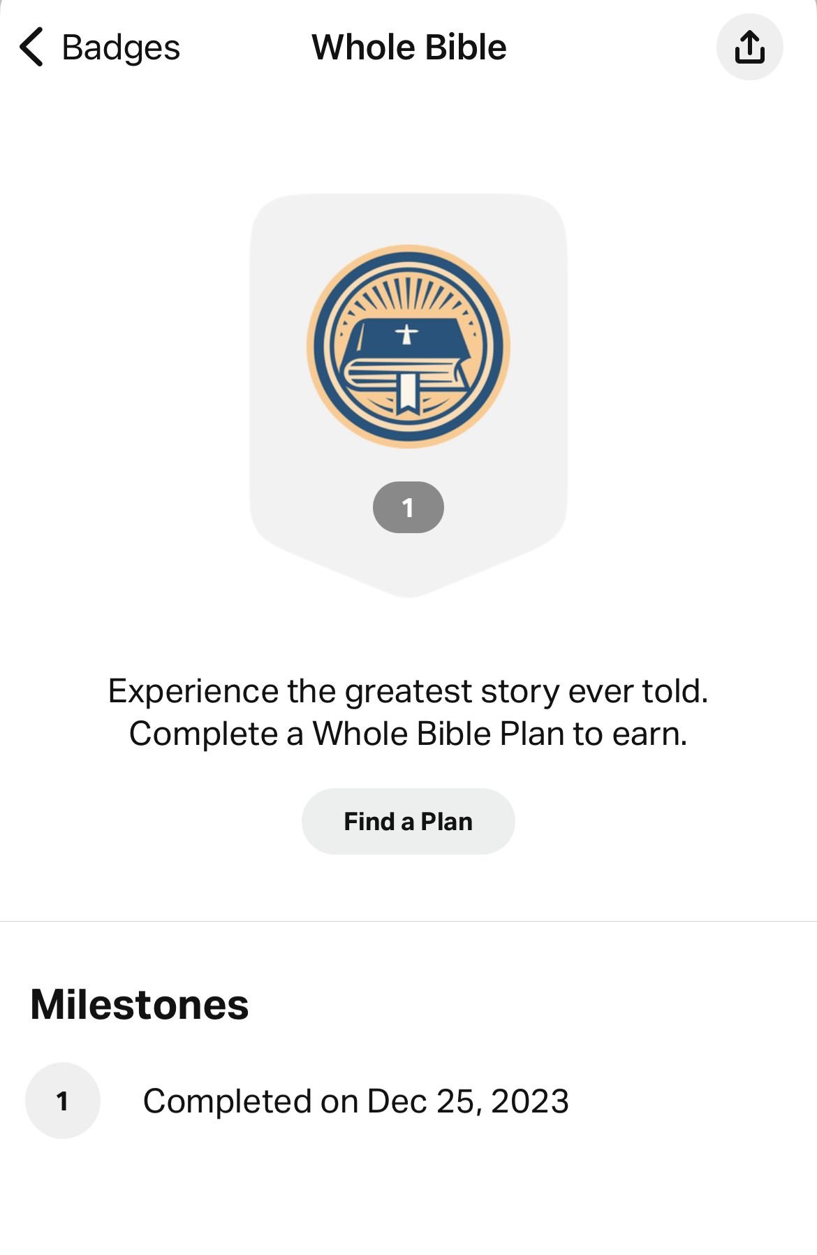Viewport: 817px width, 1255px height.
Task: Tap the bookmark ribbon on the badge book
Action: click(x=408, y=393)
